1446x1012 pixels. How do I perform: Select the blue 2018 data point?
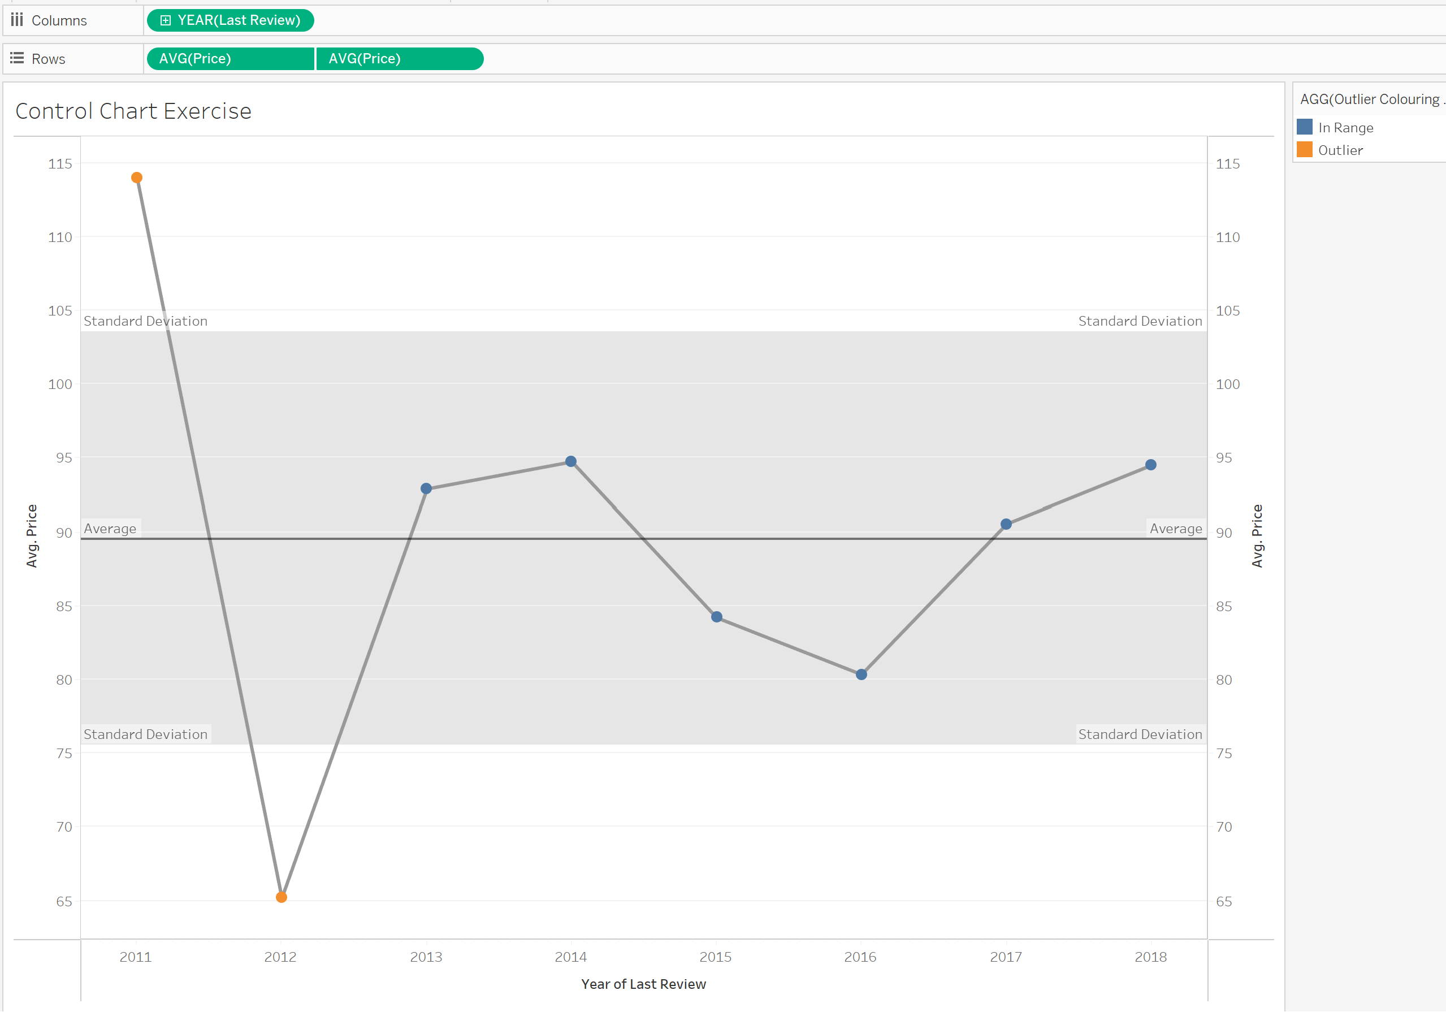(x=1150, y=465)
